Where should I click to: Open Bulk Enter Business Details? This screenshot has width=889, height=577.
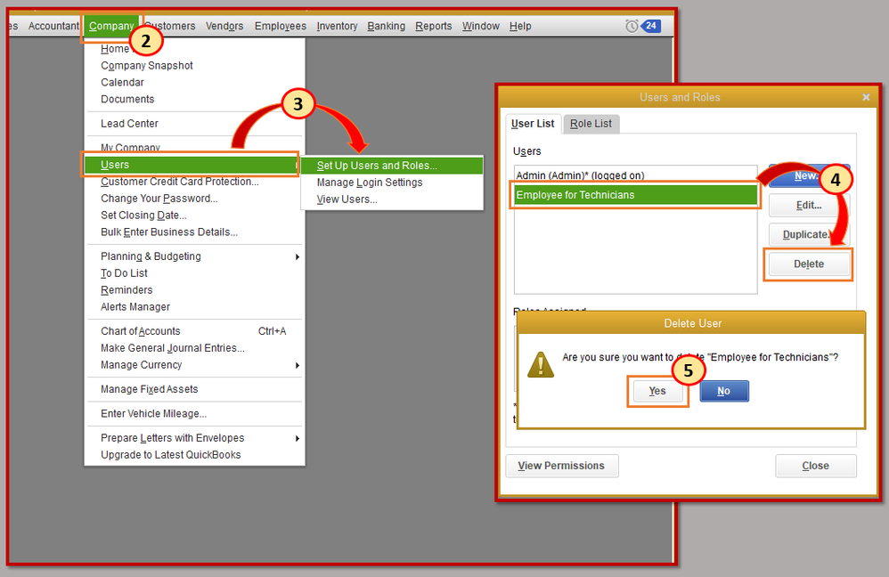(169, 232)
